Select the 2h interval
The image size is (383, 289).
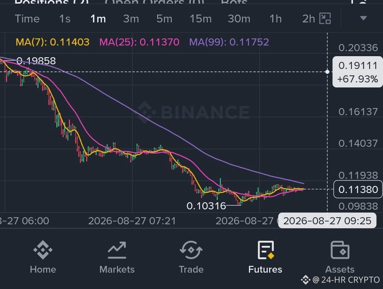pyautogui.click(x=309, y=19)
